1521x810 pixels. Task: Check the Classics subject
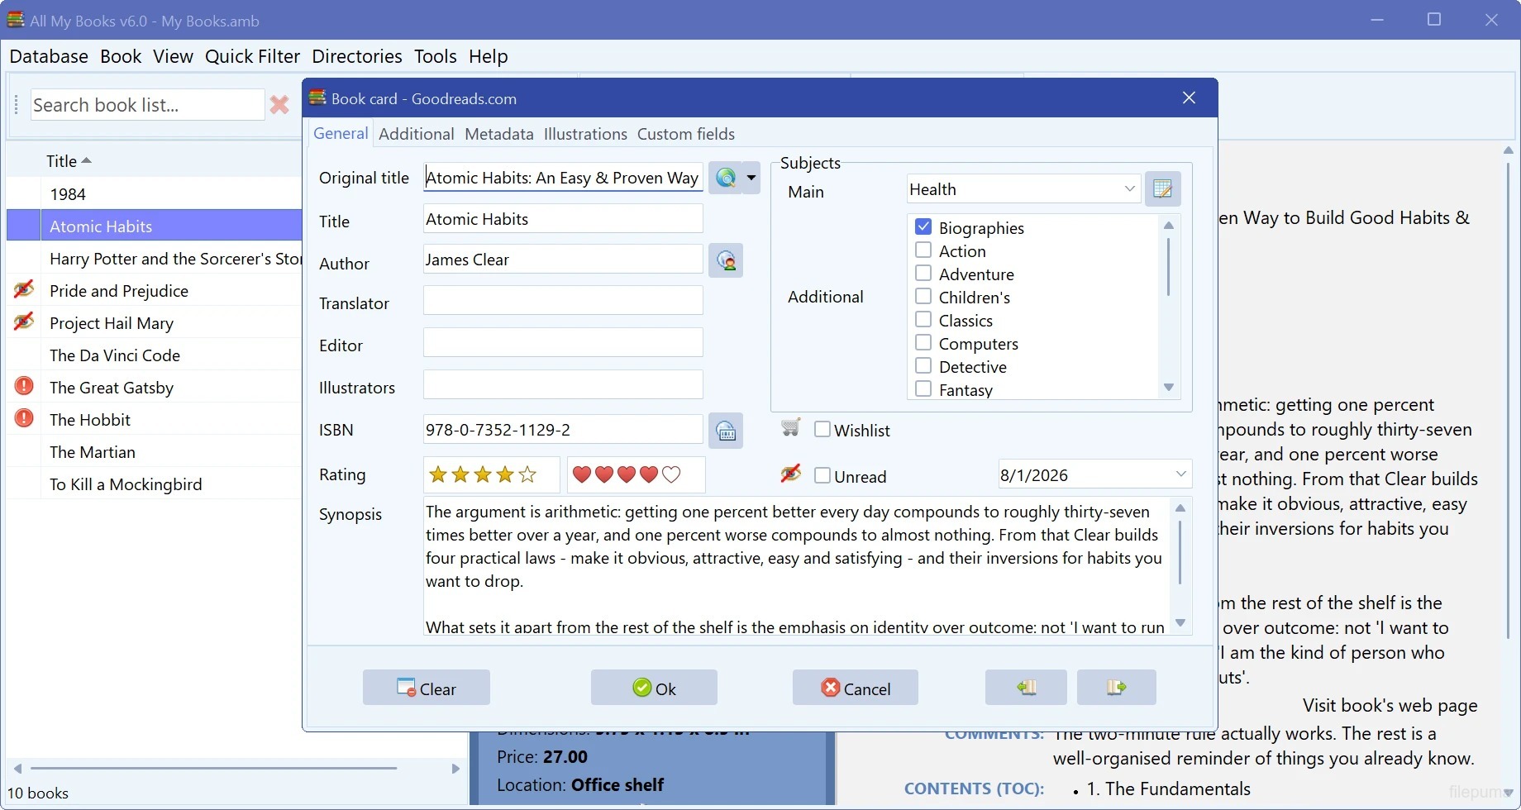(x=923, y=319)
